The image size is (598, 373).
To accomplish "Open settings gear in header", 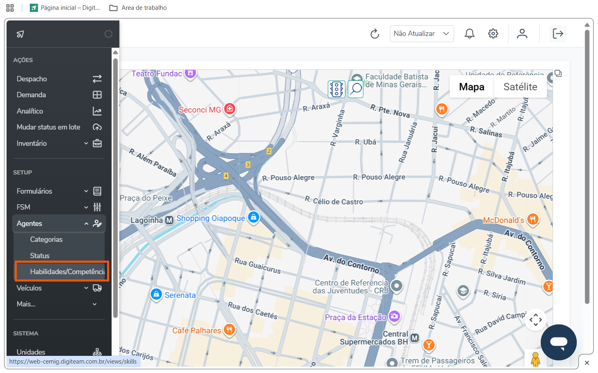I will pyautogui.click(x=493, y=34).
